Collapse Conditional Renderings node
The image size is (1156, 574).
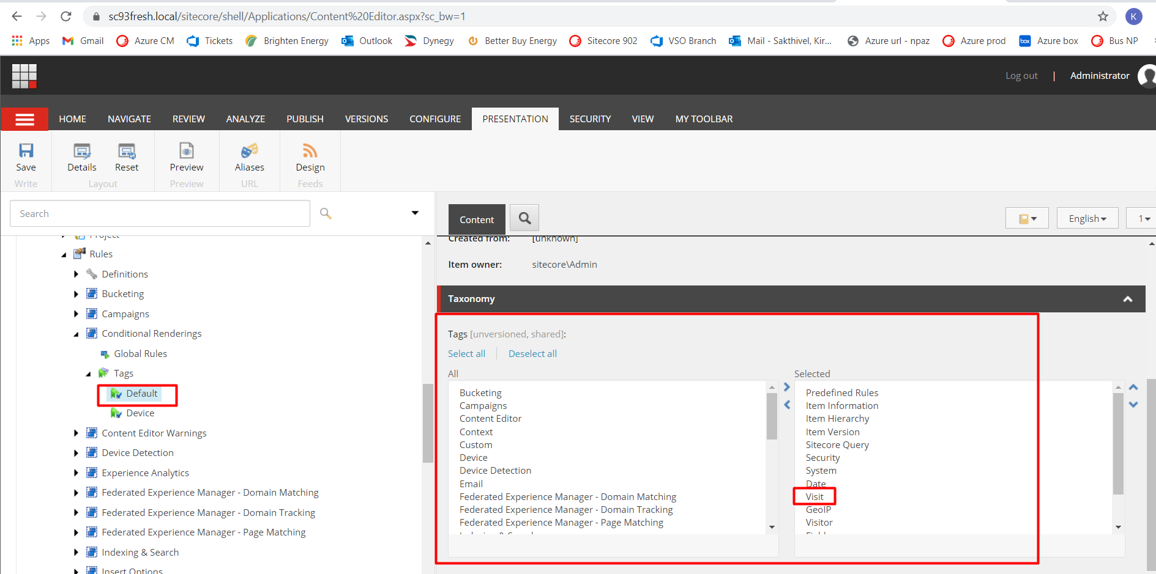(76, 334)
